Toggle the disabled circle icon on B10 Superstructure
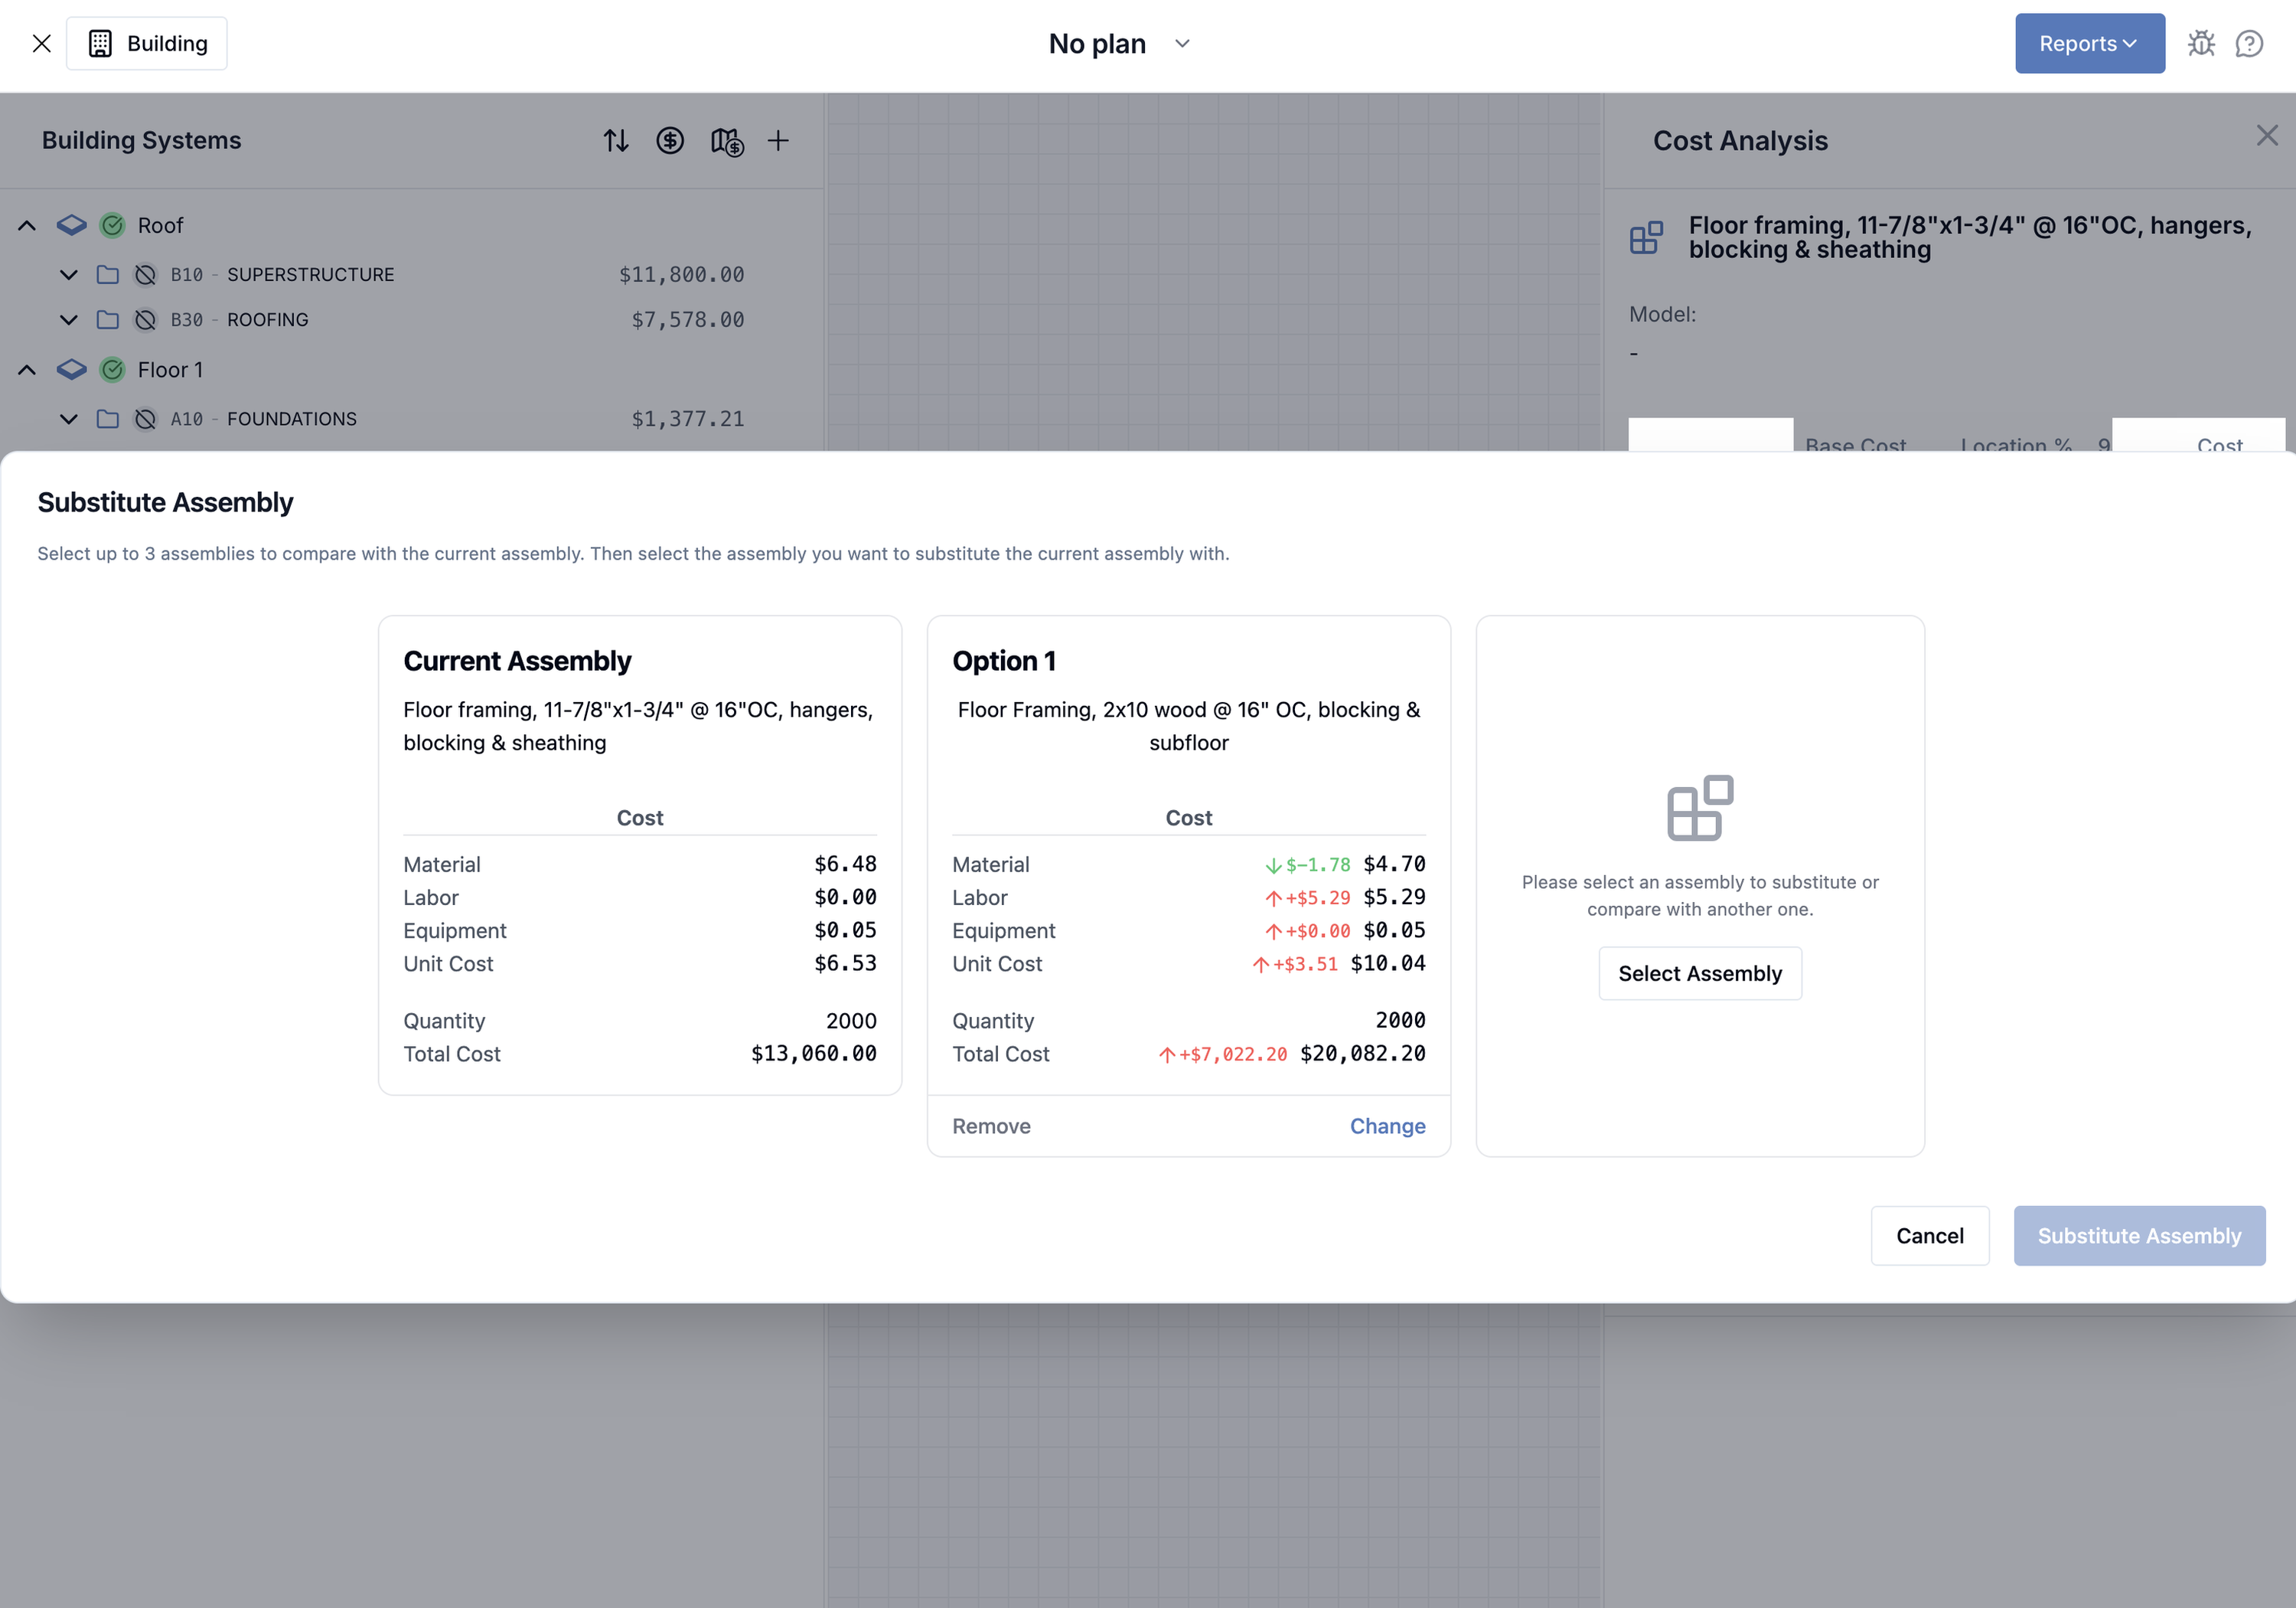Viewport: 2296px width, 1608px height. coord(145,275)
